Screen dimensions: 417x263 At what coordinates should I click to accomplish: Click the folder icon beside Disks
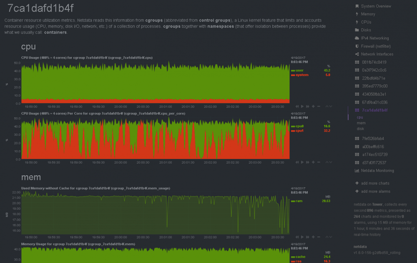click(357, 30)
